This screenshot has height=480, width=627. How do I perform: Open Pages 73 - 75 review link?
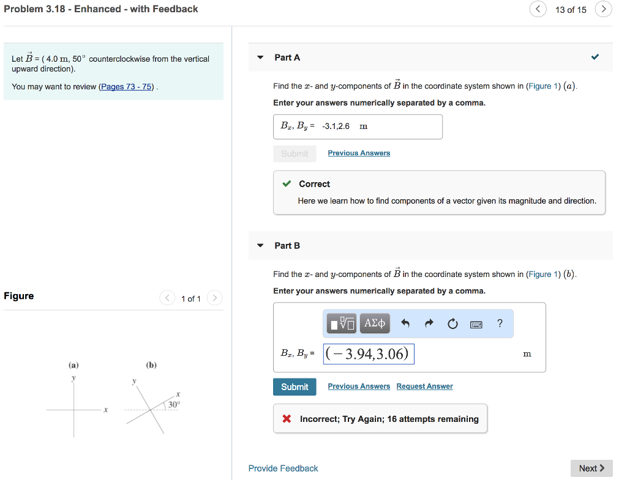(127, 87)
